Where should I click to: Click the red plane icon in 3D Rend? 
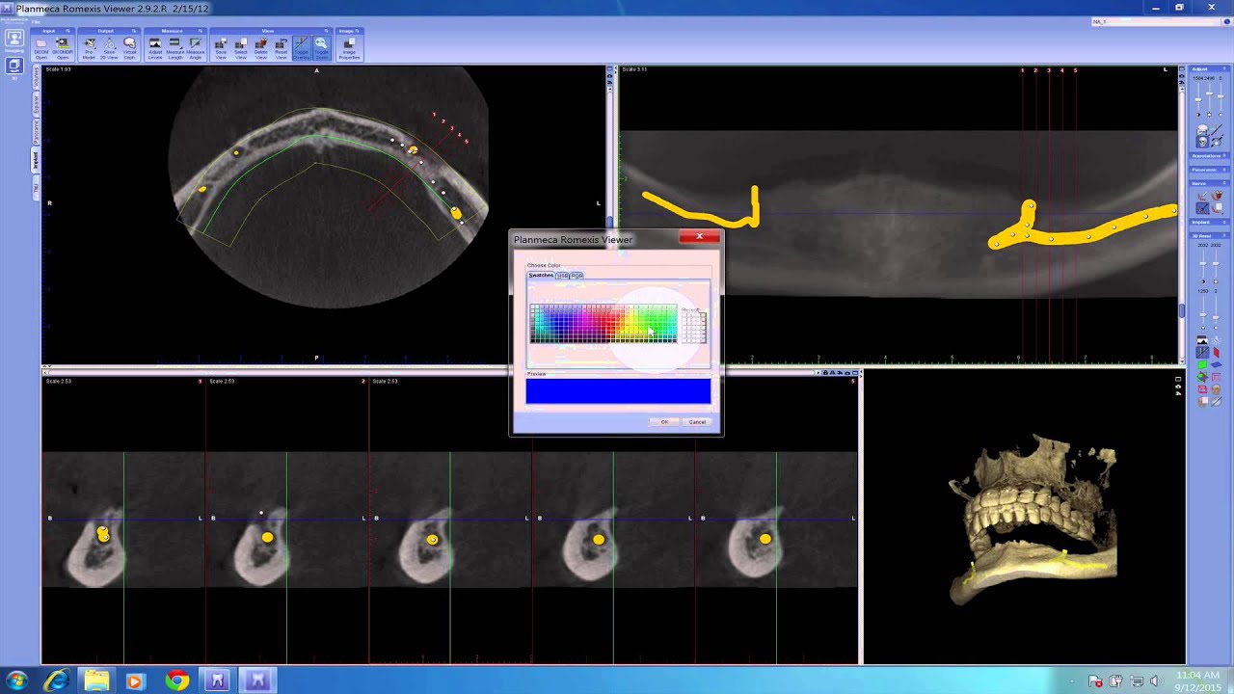(1217, 351)
